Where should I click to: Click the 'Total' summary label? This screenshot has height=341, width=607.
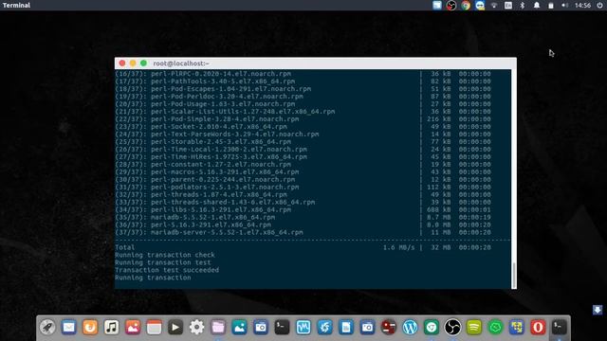point(124,247)
